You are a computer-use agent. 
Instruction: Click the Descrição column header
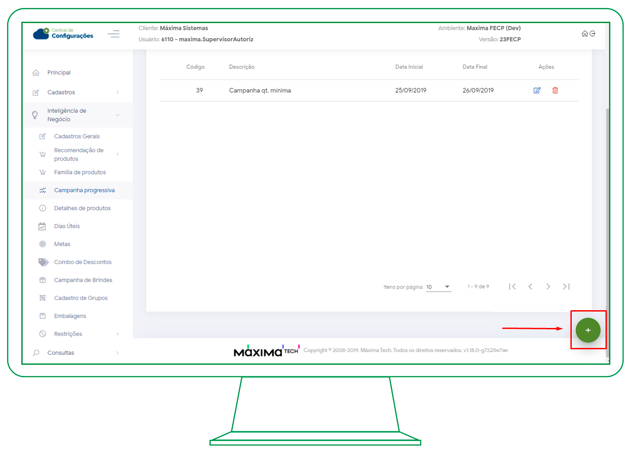(x=242, y=67)
